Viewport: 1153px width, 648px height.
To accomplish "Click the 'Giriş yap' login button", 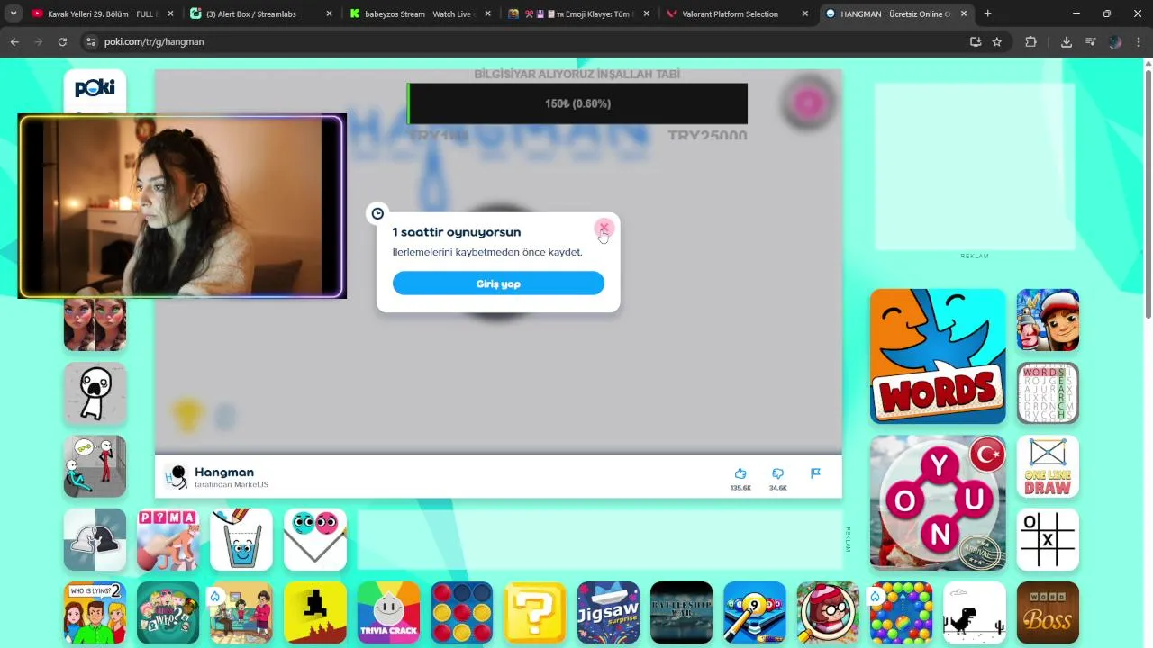I will point(498,283).
